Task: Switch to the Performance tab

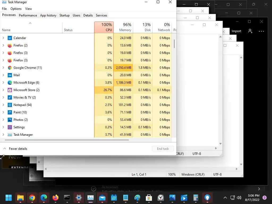Action: pos(28,15)
